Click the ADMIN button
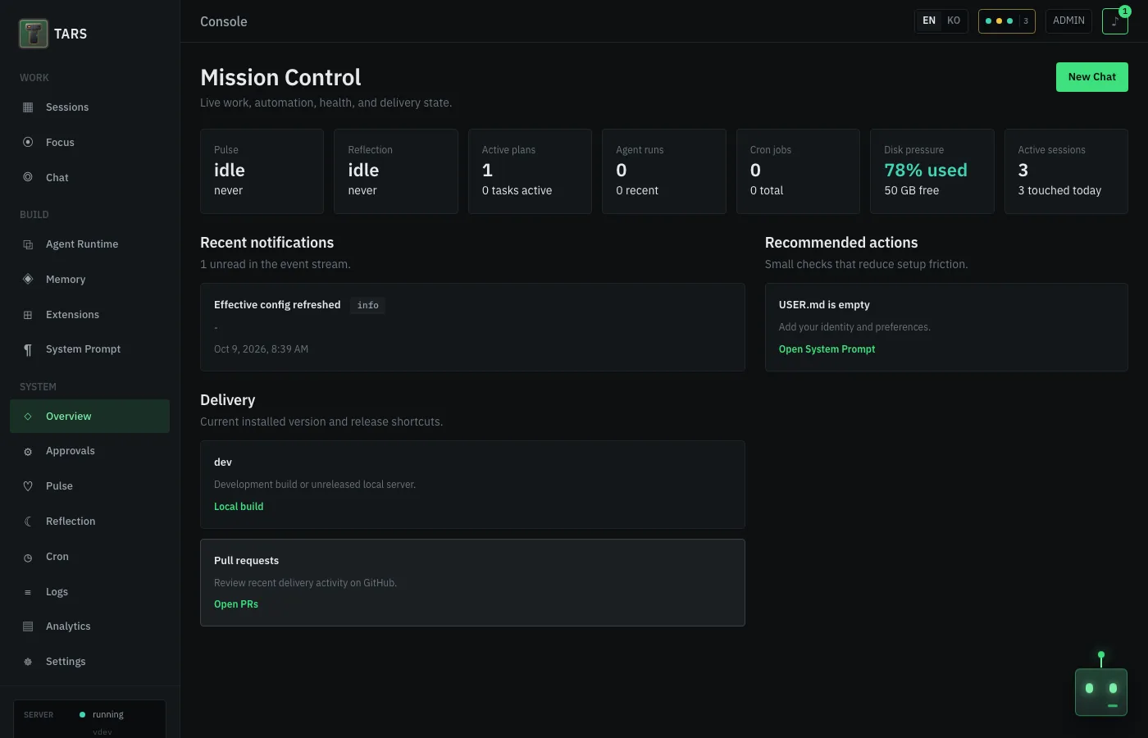The image size is (1148, 738). (1068, 20)
